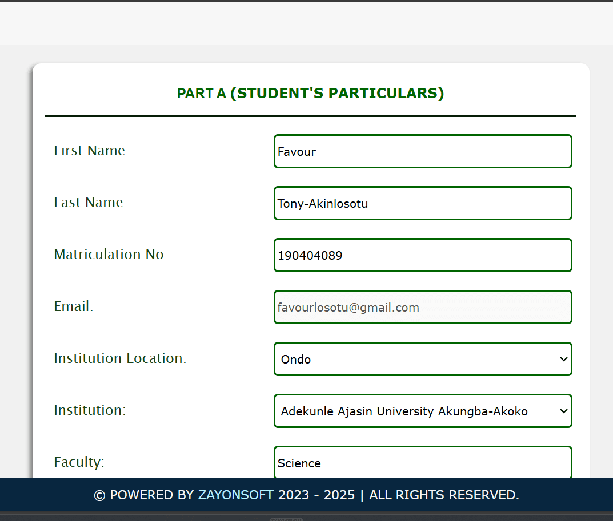Select the greyed-out Email field
Screen dimensions: 613x521
(423, 308)
